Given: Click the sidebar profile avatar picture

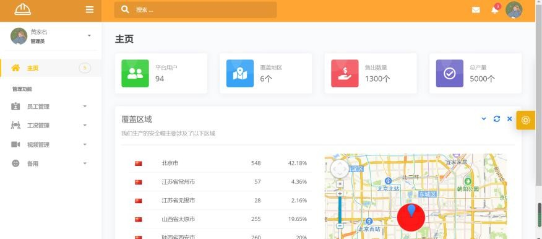Looking at the screenshot, I should coord(19,36).
